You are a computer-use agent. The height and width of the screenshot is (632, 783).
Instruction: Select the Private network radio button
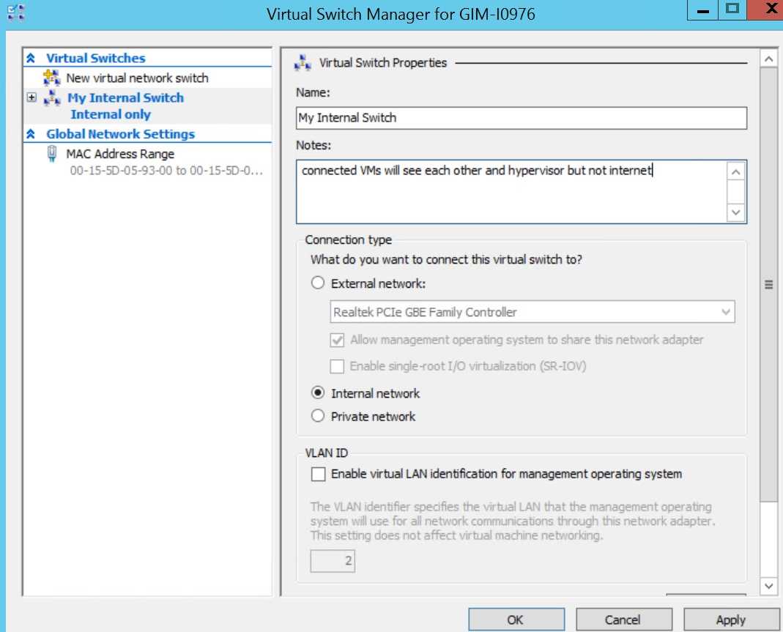point(318,416)
